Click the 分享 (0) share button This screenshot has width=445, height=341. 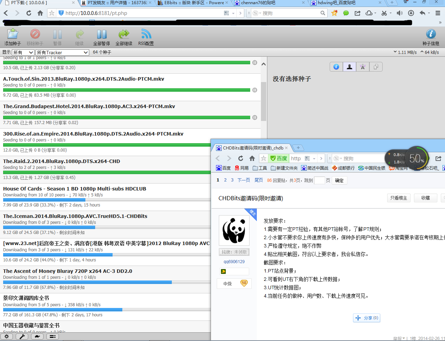tap(367, 318)
